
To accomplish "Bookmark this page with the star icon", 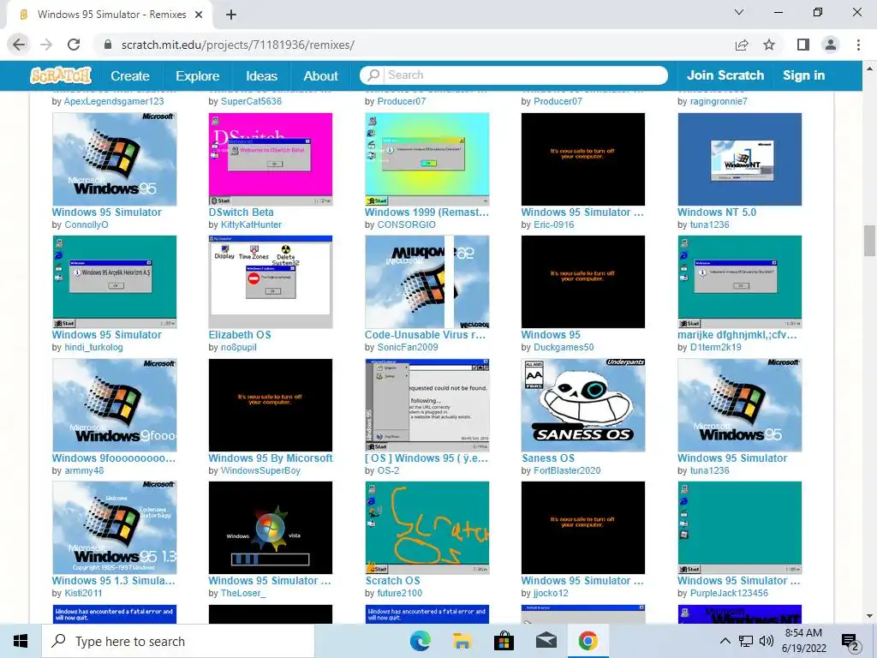I will pyautogui.click(x=769, y=45).
